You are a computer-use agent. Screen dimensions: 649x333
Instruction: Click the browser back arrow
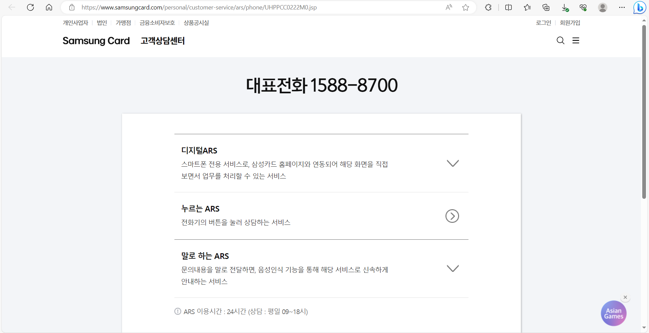coord(12,7)
